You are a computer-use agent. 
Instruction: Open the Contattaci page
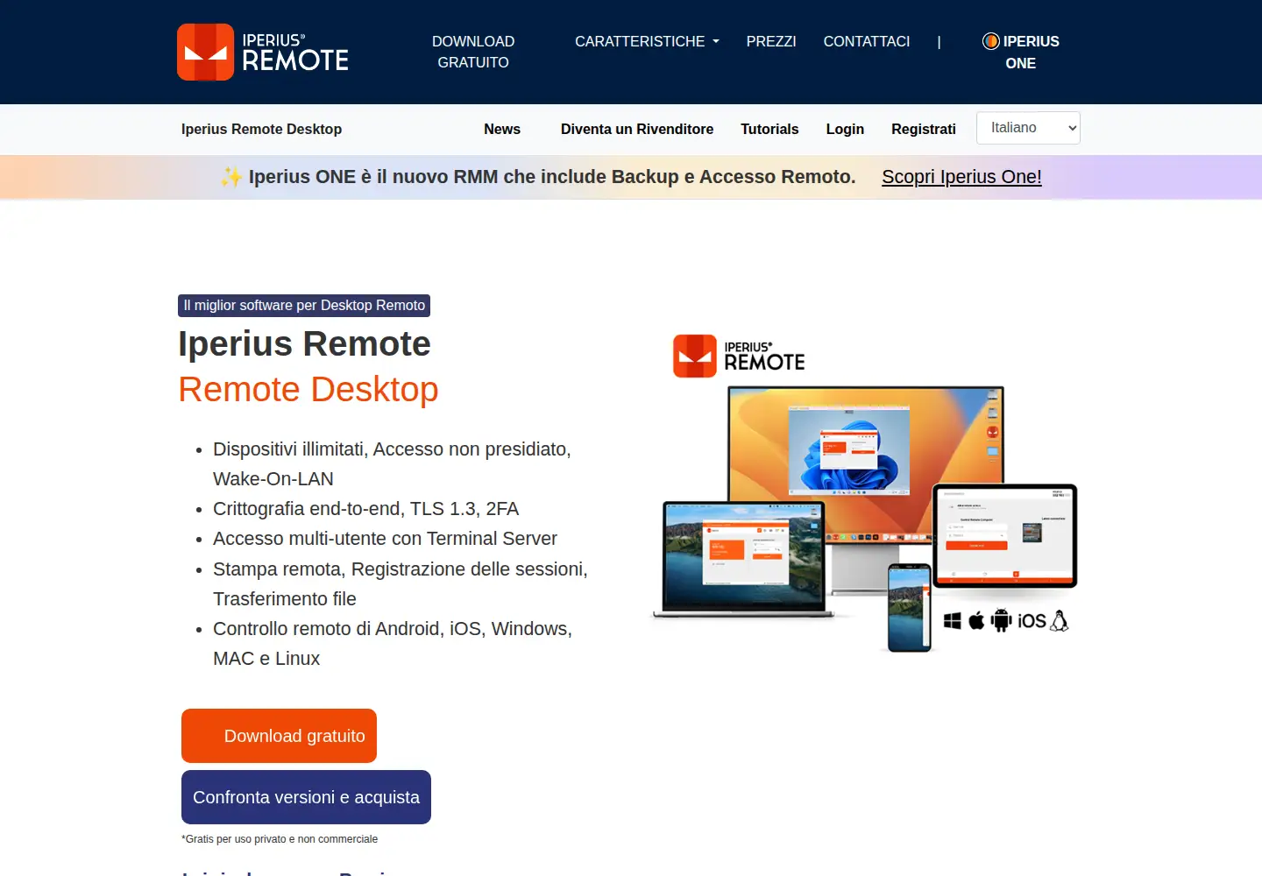point(867,41)
